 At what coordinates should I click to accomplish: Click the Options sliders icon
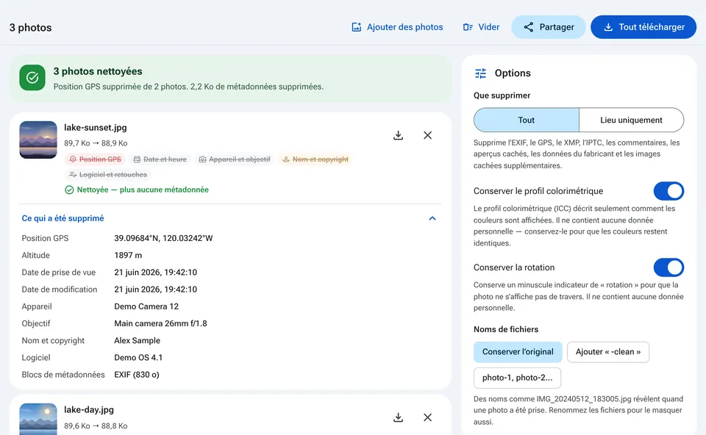(480, 73)
